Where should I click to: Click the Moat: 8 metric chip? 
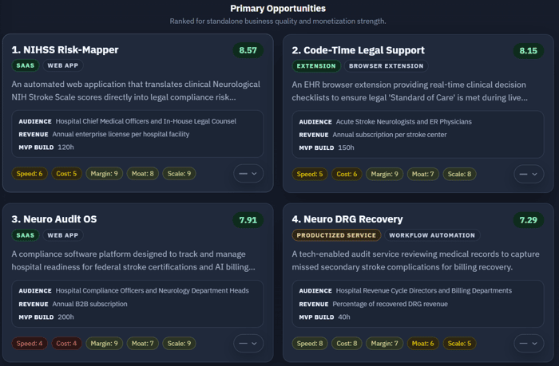[x=143, y=174]
